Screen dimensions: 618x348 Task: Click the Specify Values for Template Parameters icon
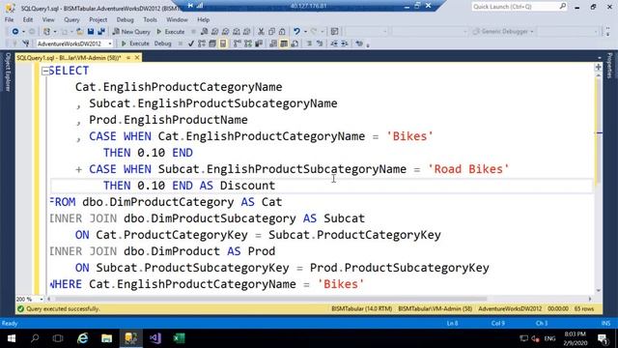(359, 43)
